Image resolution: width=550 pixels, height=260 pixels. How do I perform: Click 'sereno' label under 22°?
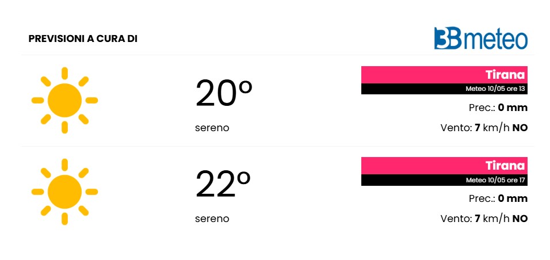point(212,219)
